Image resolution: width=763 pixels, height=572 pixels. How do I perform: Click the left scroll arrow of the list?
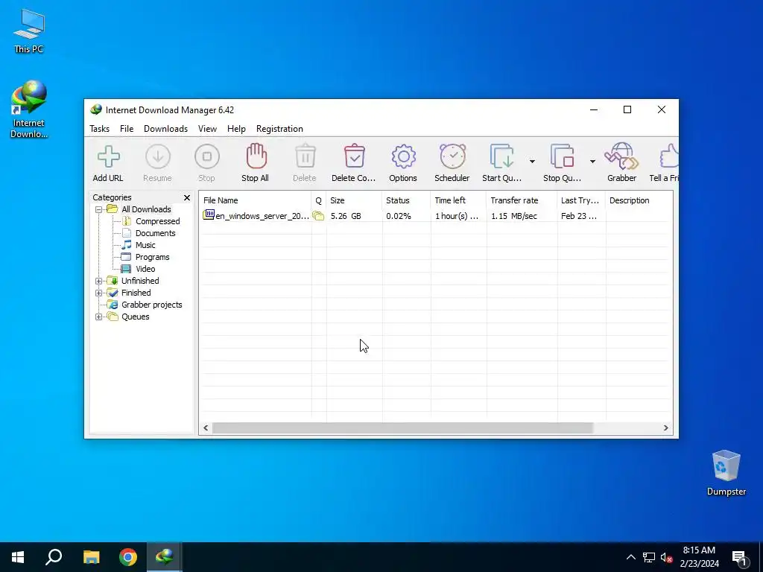point(206,428)
